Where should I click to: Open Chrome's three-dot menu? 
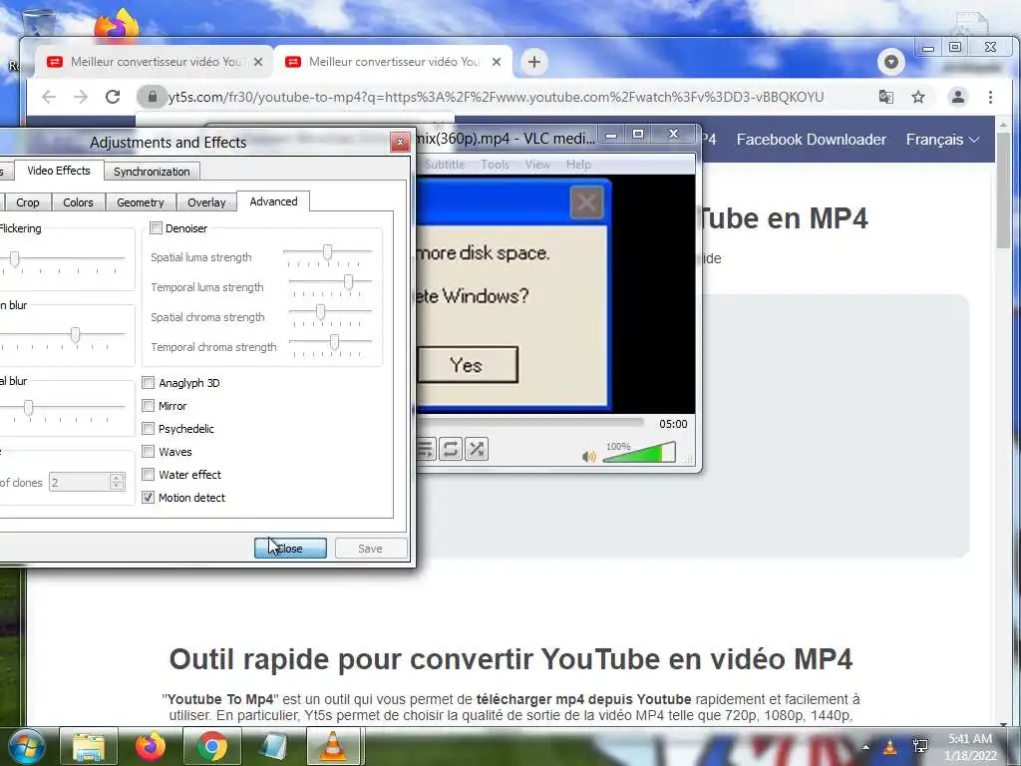(x=990, y=97)
